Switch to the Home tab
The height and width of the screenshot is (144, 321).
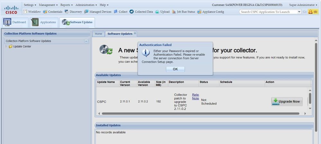(98, 34)
